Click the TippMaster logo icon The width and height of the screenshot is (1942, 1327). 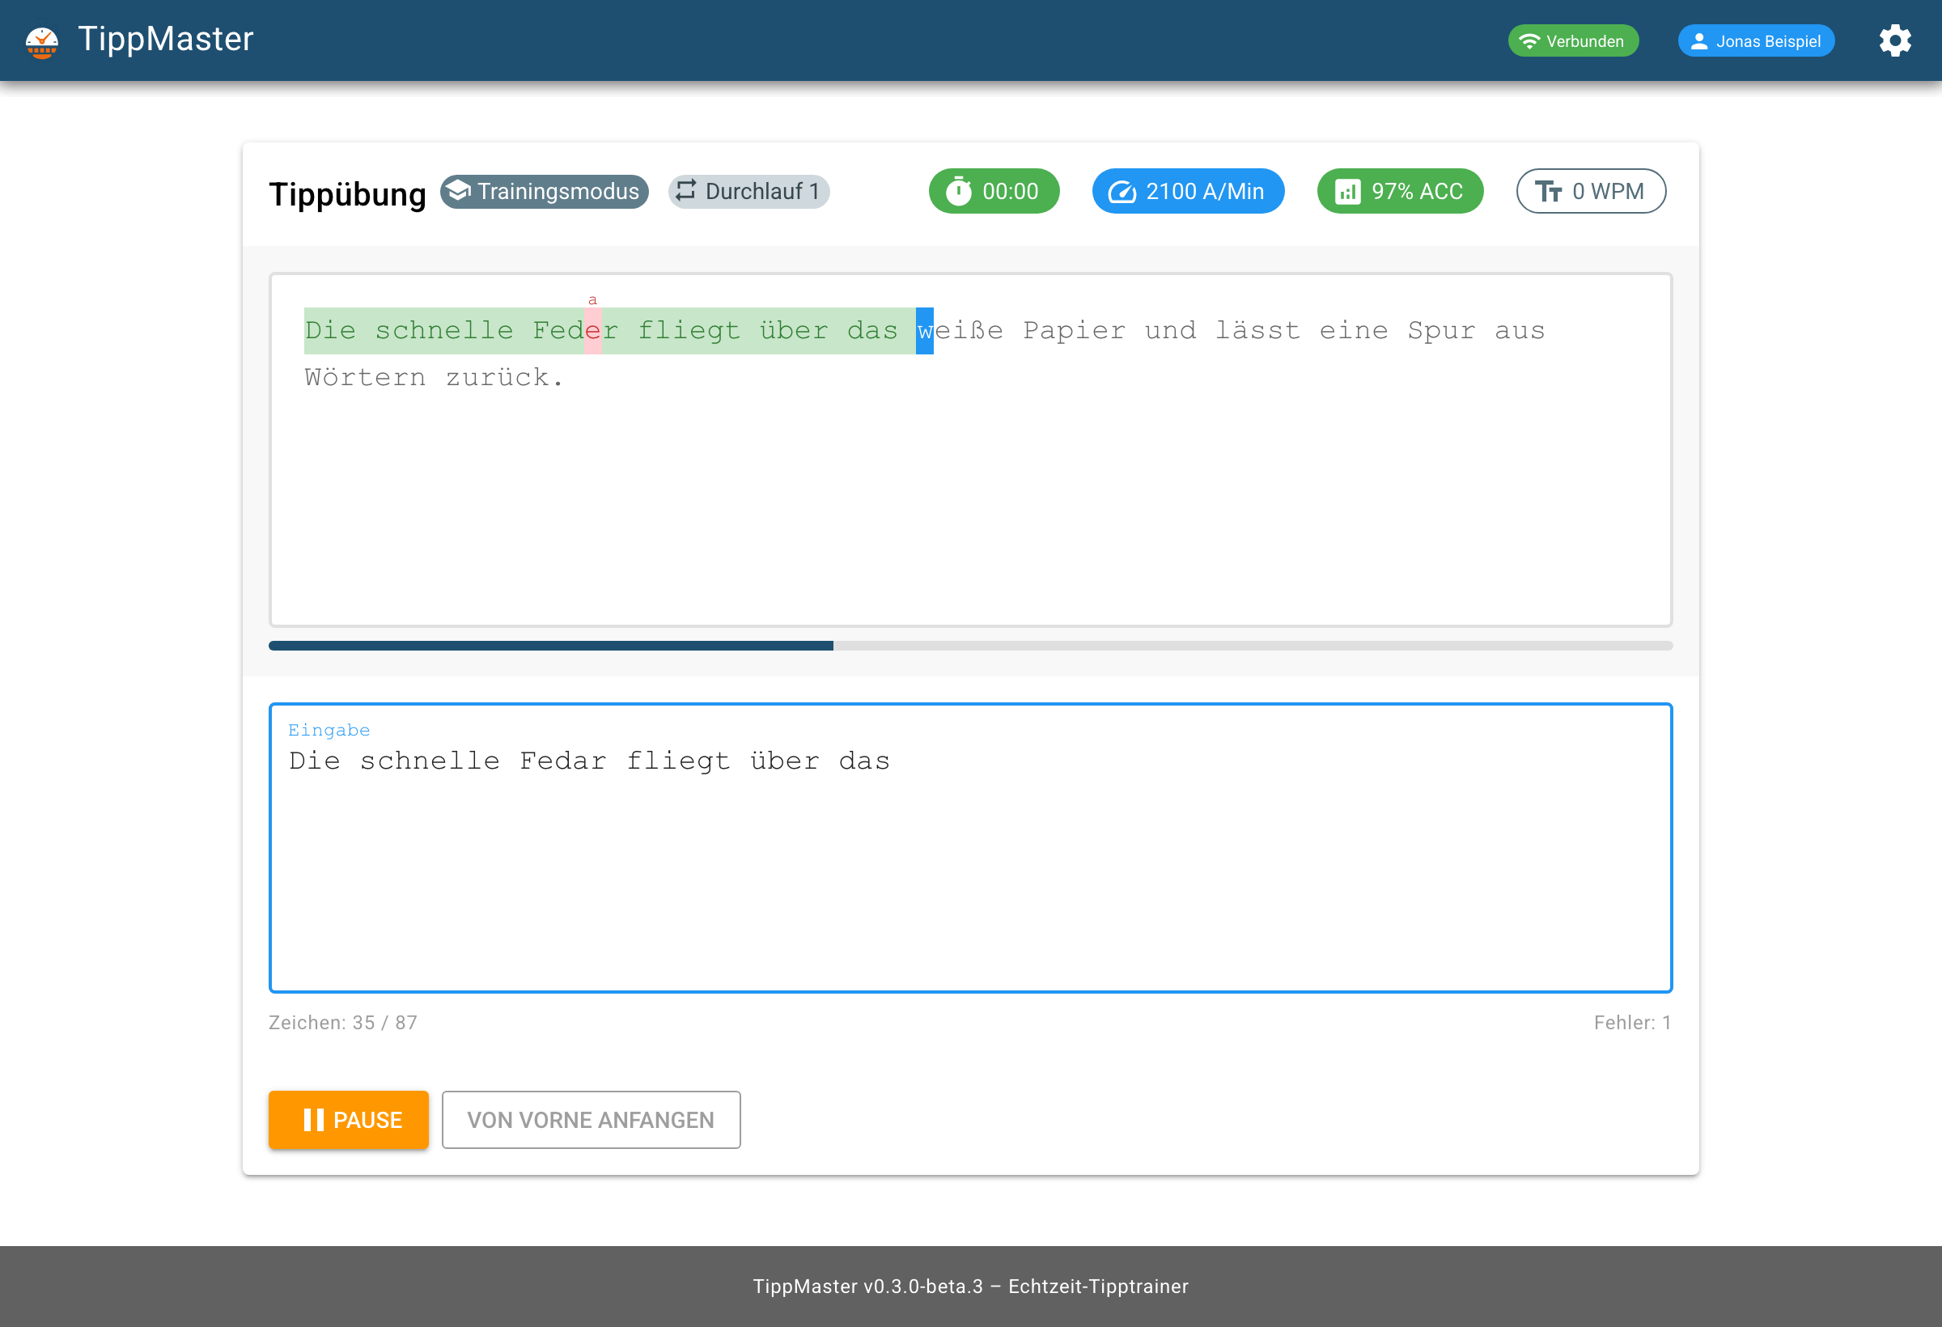(x=42, y=42)
